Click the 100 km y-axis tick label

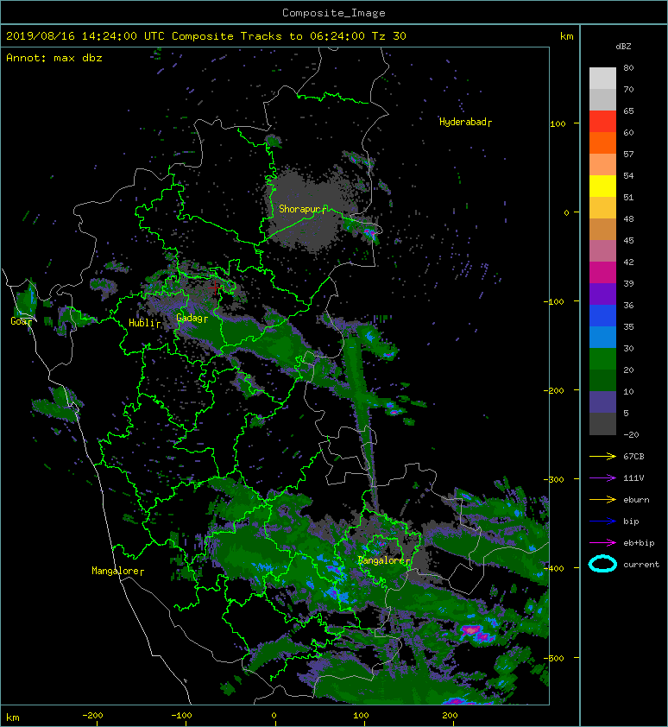pos(558,123)
